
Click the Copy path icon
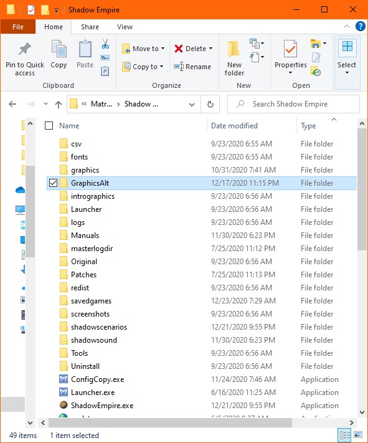pos(105,58)
